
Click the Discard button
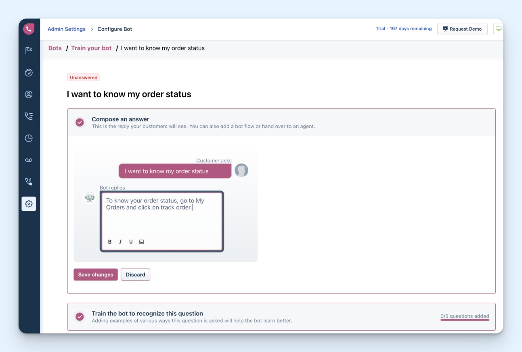135,275
